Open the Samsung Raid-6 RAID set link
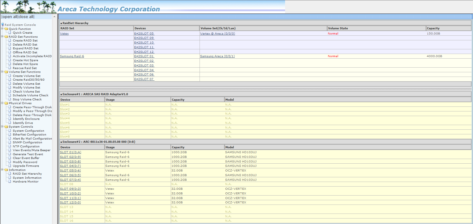Viewport: 473px width, 224px height. tap(72, 56)
